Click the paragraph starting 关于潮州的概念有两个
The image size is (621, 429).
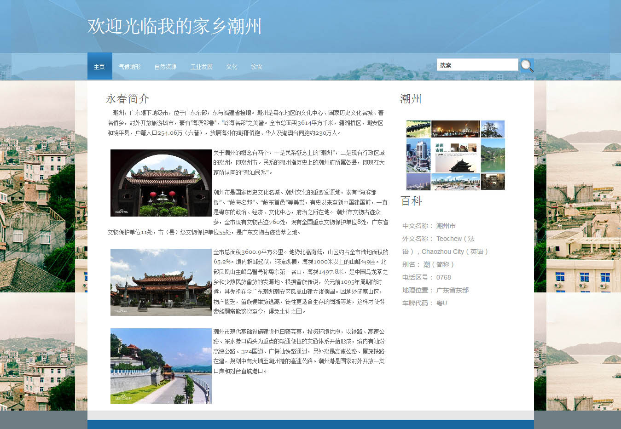299,162
